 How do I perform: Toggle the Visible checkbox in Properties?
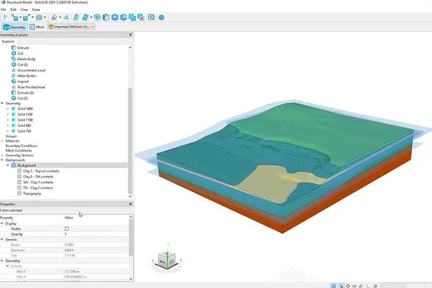[67, 229]
